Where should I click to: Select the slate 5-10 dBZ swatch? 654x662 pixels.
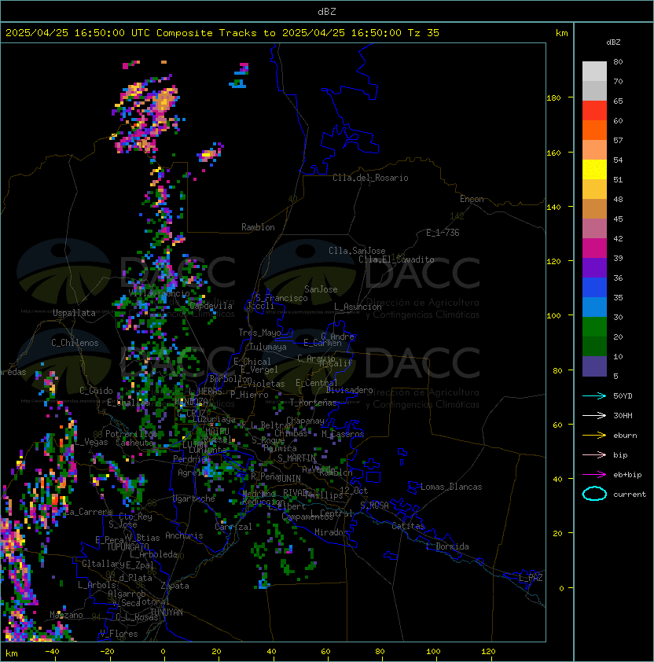point(594,366)
